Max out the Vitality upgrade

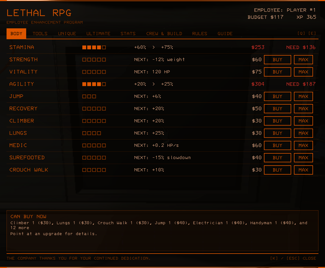(303, 72)
